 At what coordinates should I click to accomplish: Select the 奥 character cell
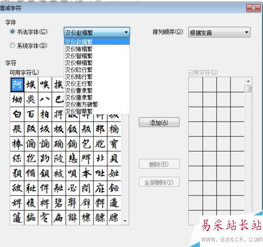tap(31, 100)
